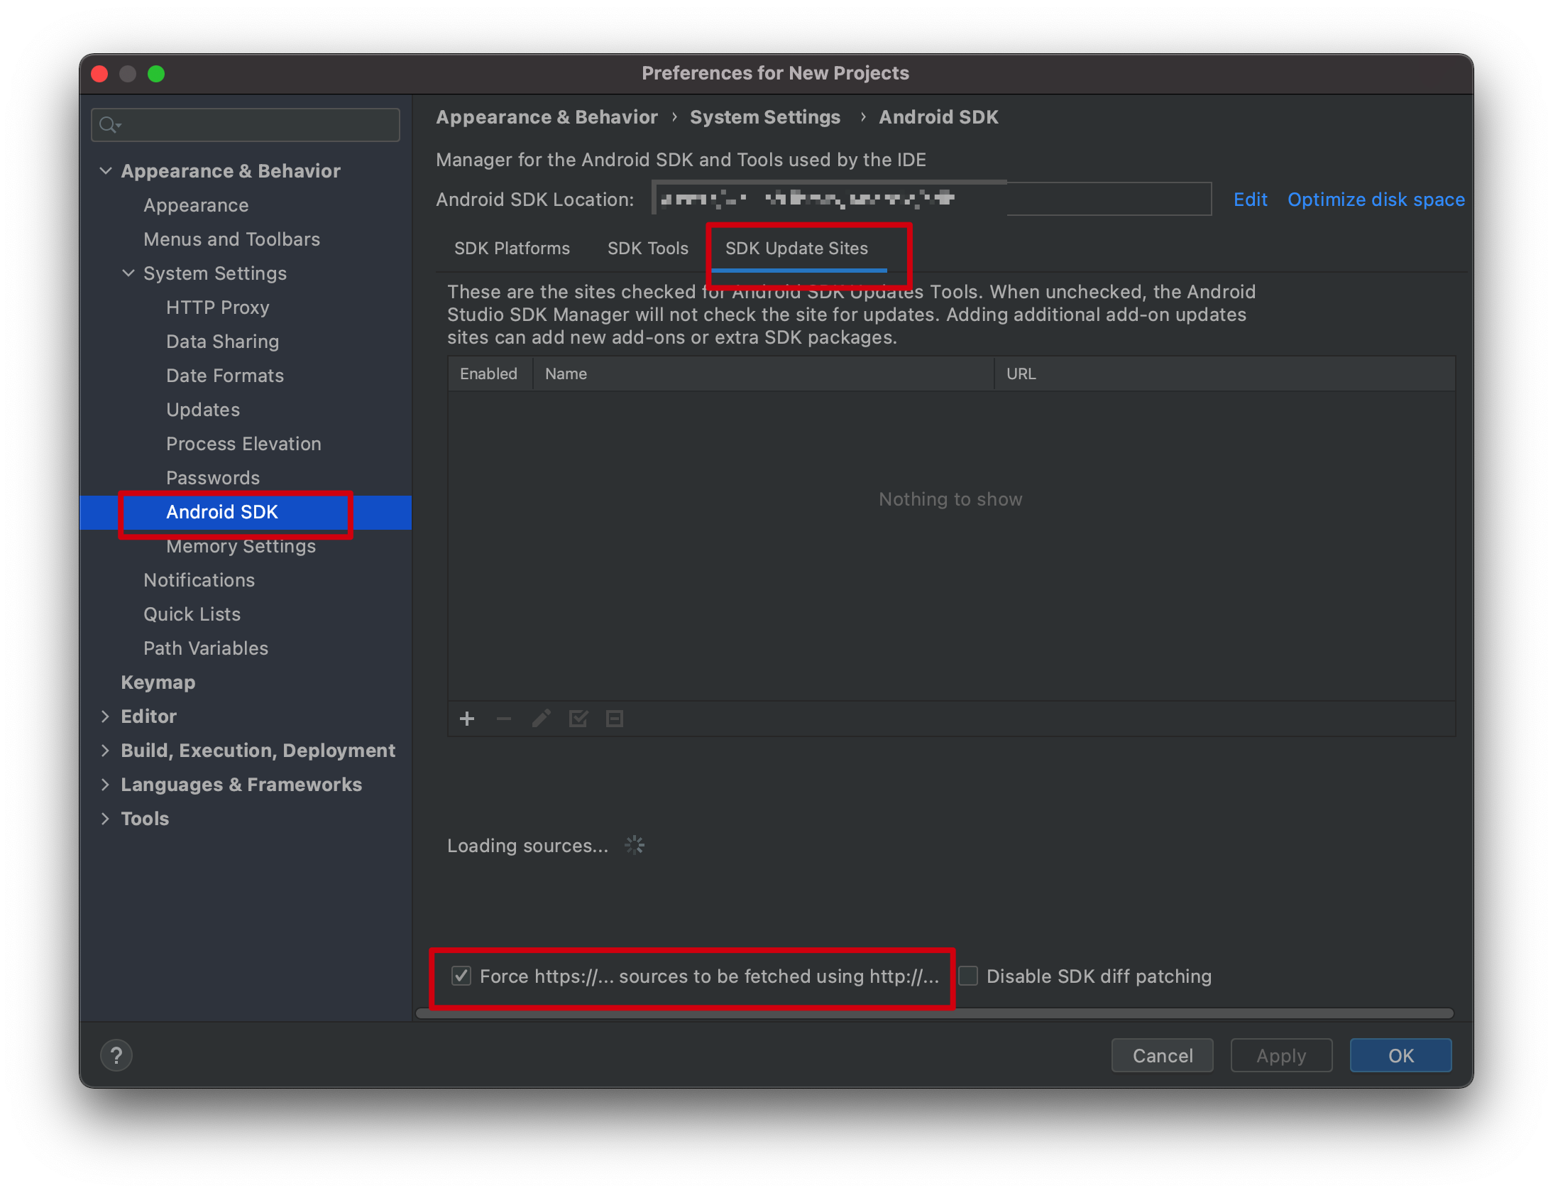The image size is (1553, 1193).
Task: Click the Edit selected site icon
Action: 542,718
